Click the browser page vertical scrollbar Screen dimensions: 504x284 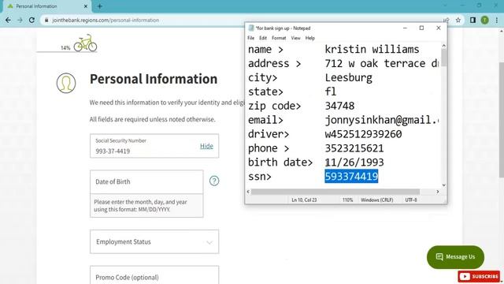(x=502, y=119)
